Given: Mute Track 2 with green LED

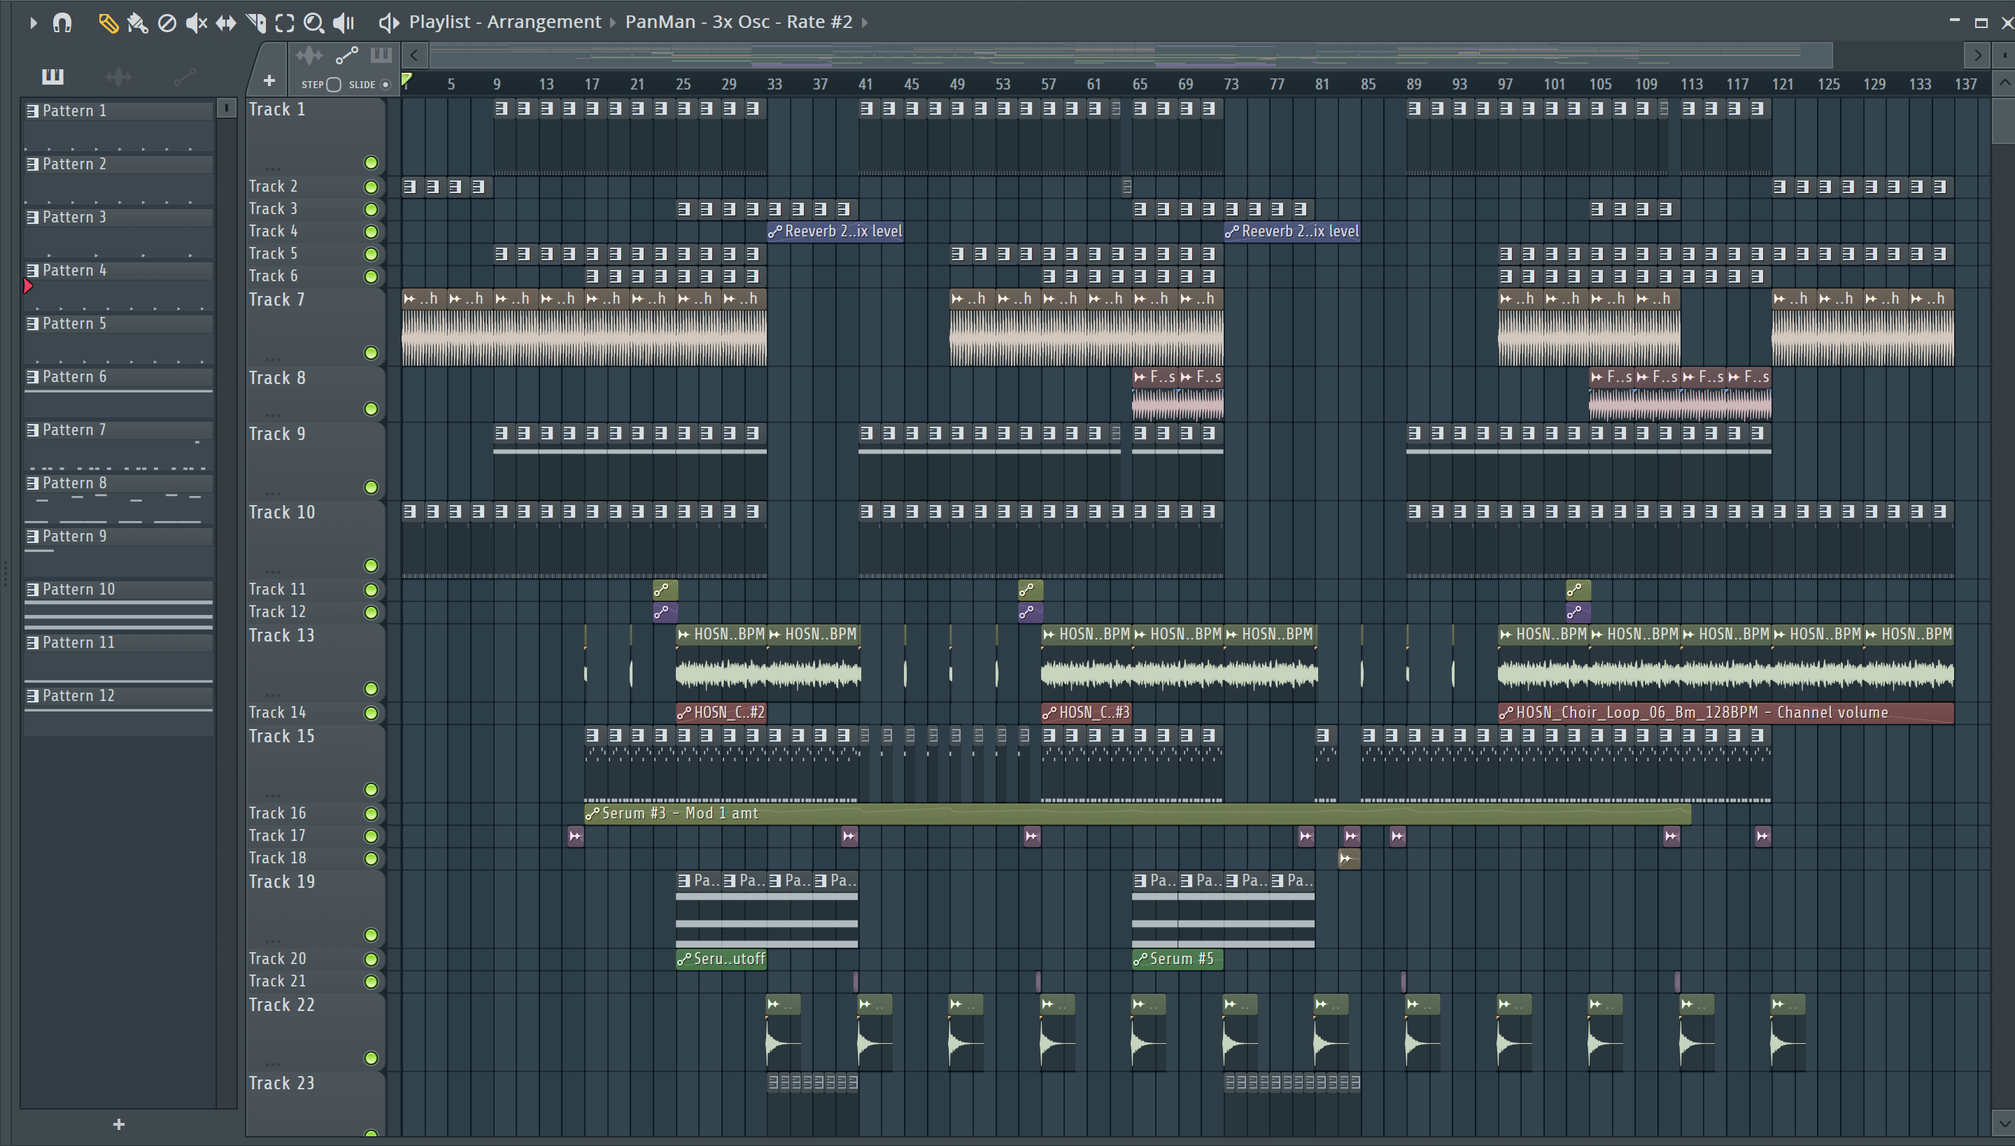Looking at the screenshot, I should pyautogui.click(x=371, y=188).
